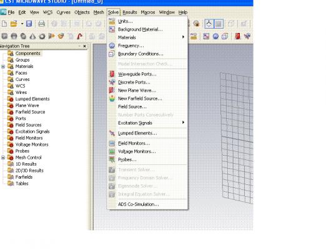
Task: Open the View menu
Action: (x=34, y=12)
